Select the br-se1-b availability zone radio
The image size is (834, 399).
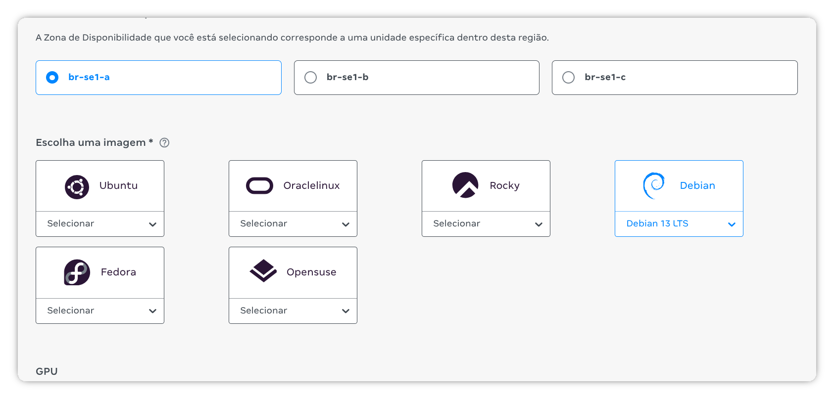click(310, 78)
